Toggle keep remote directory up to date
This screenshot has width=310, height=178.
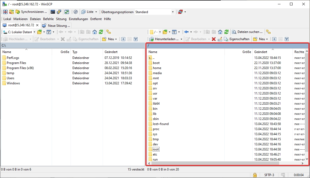67,12
